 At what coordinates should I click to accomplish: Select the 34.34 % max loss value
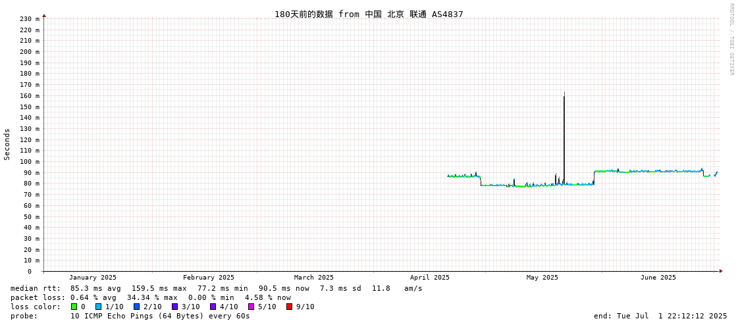coord(152,297)
